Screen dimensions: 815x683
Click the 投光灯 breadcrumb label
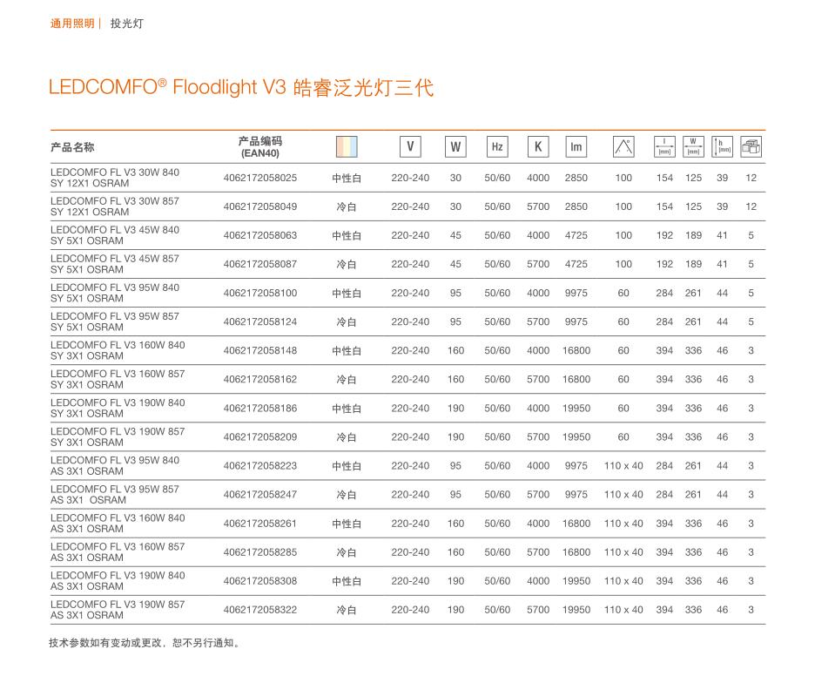pos(127,24)
